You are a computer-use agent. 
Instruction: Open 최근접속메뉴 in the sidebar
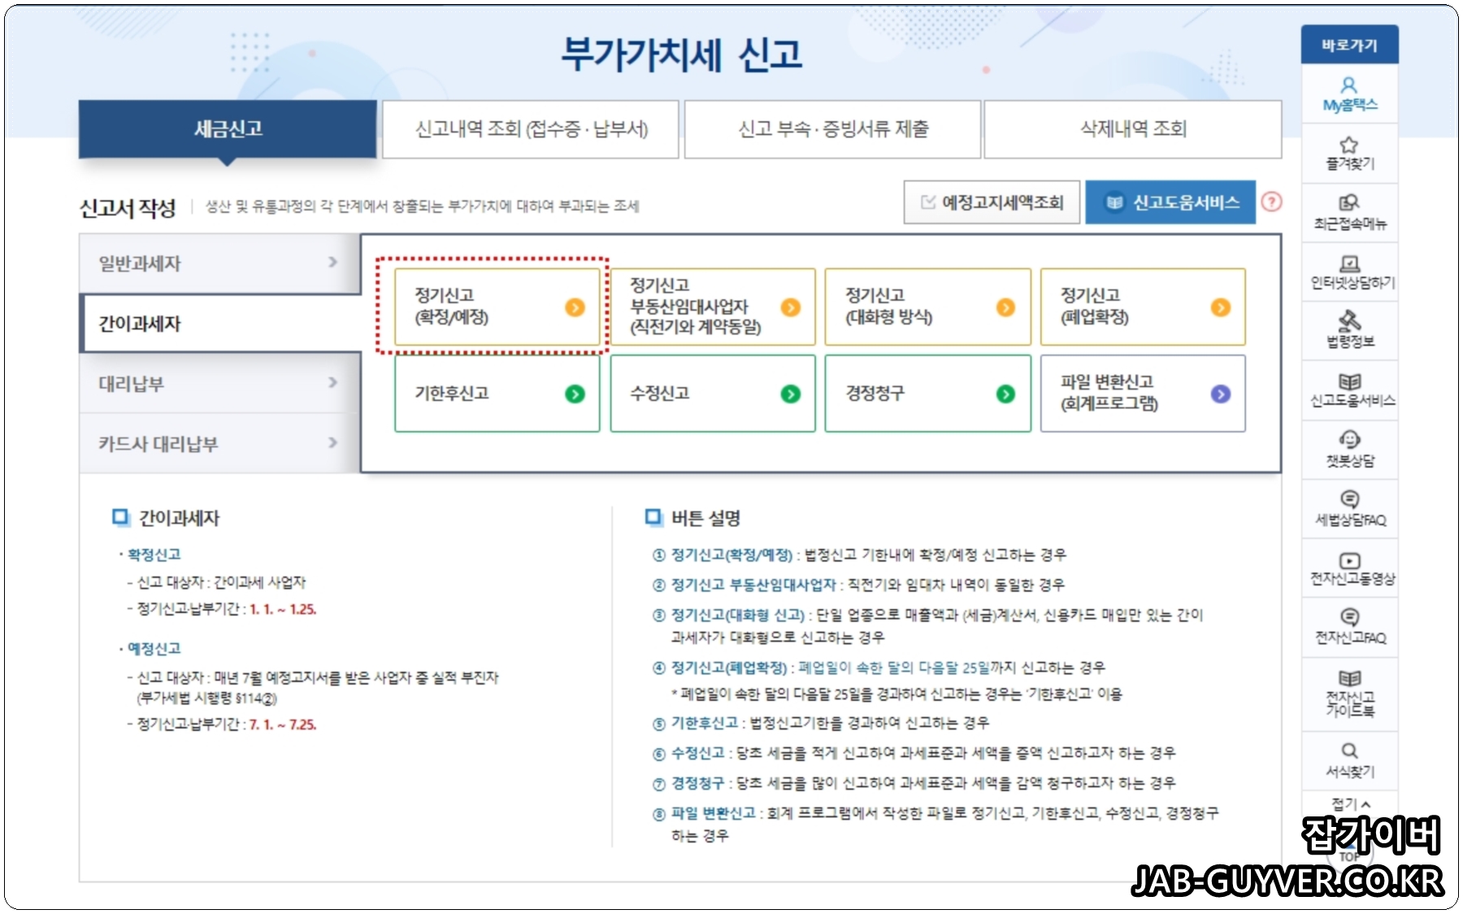[1349, 211]
